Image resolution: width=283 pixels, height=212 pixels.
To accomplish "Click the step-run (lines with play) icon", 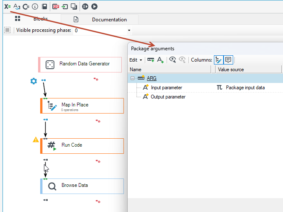I will pyautogui.click(x=85, y=7).
